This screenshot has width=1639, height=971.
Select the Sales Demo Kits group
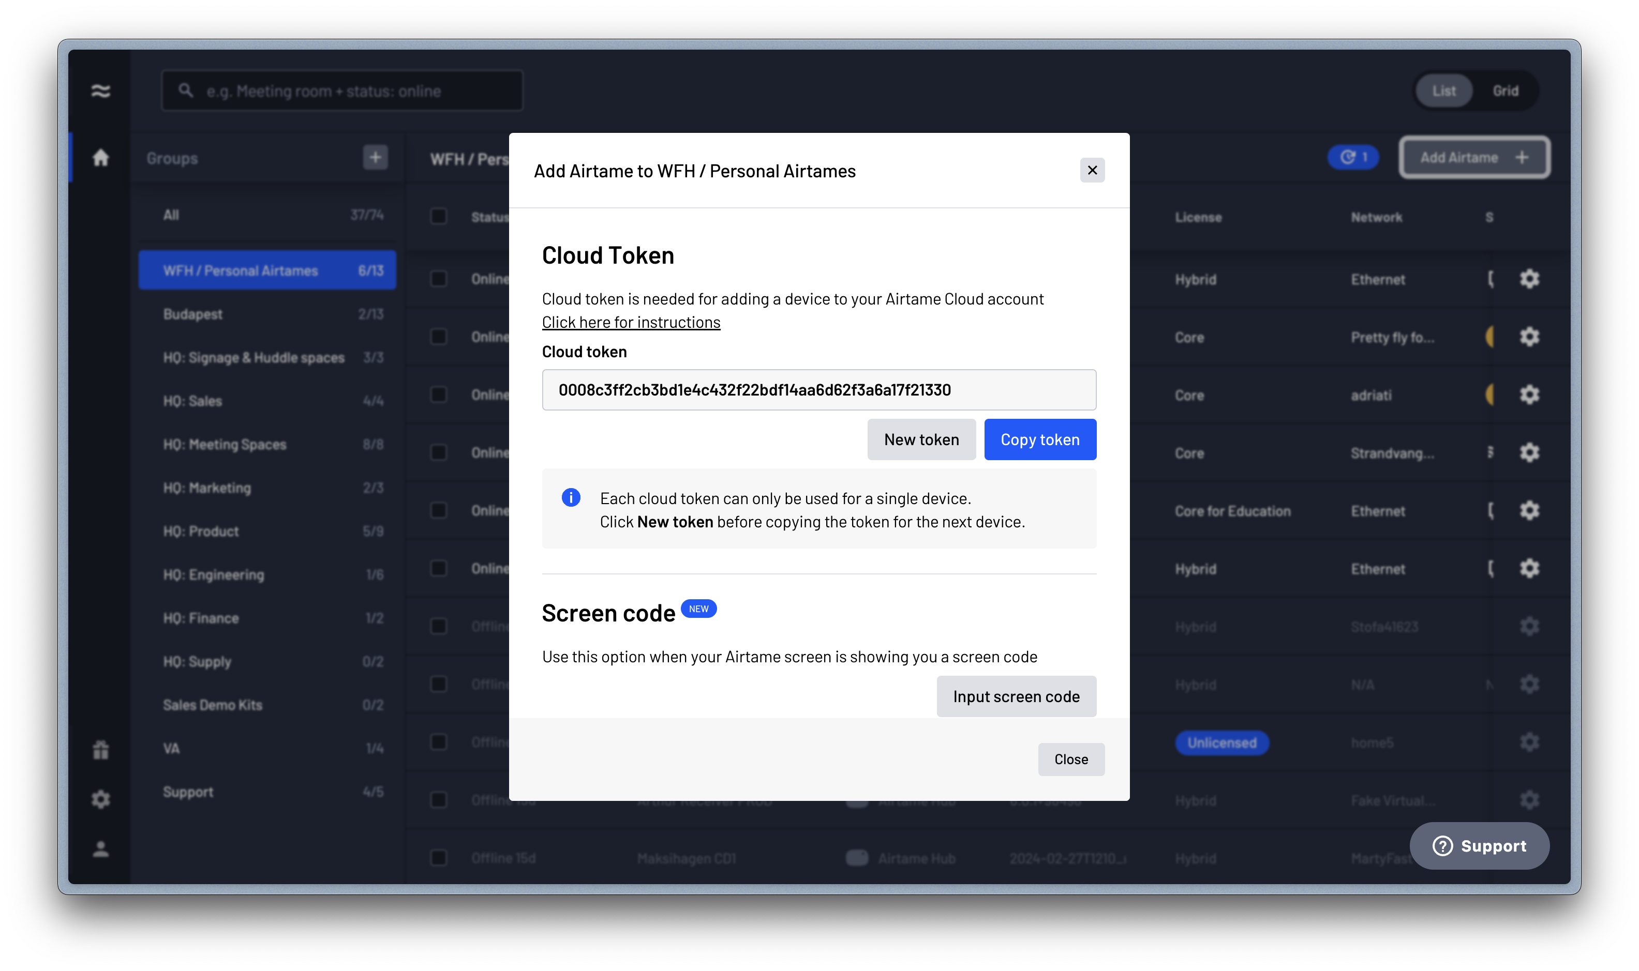267,705
